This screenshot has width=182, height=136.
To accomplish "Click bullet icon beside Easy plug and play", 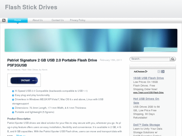I will [x=13, y=96].
